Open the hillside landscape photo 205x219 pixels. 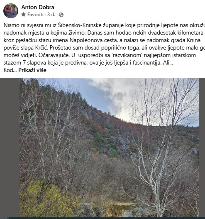(x=109, y=147)
